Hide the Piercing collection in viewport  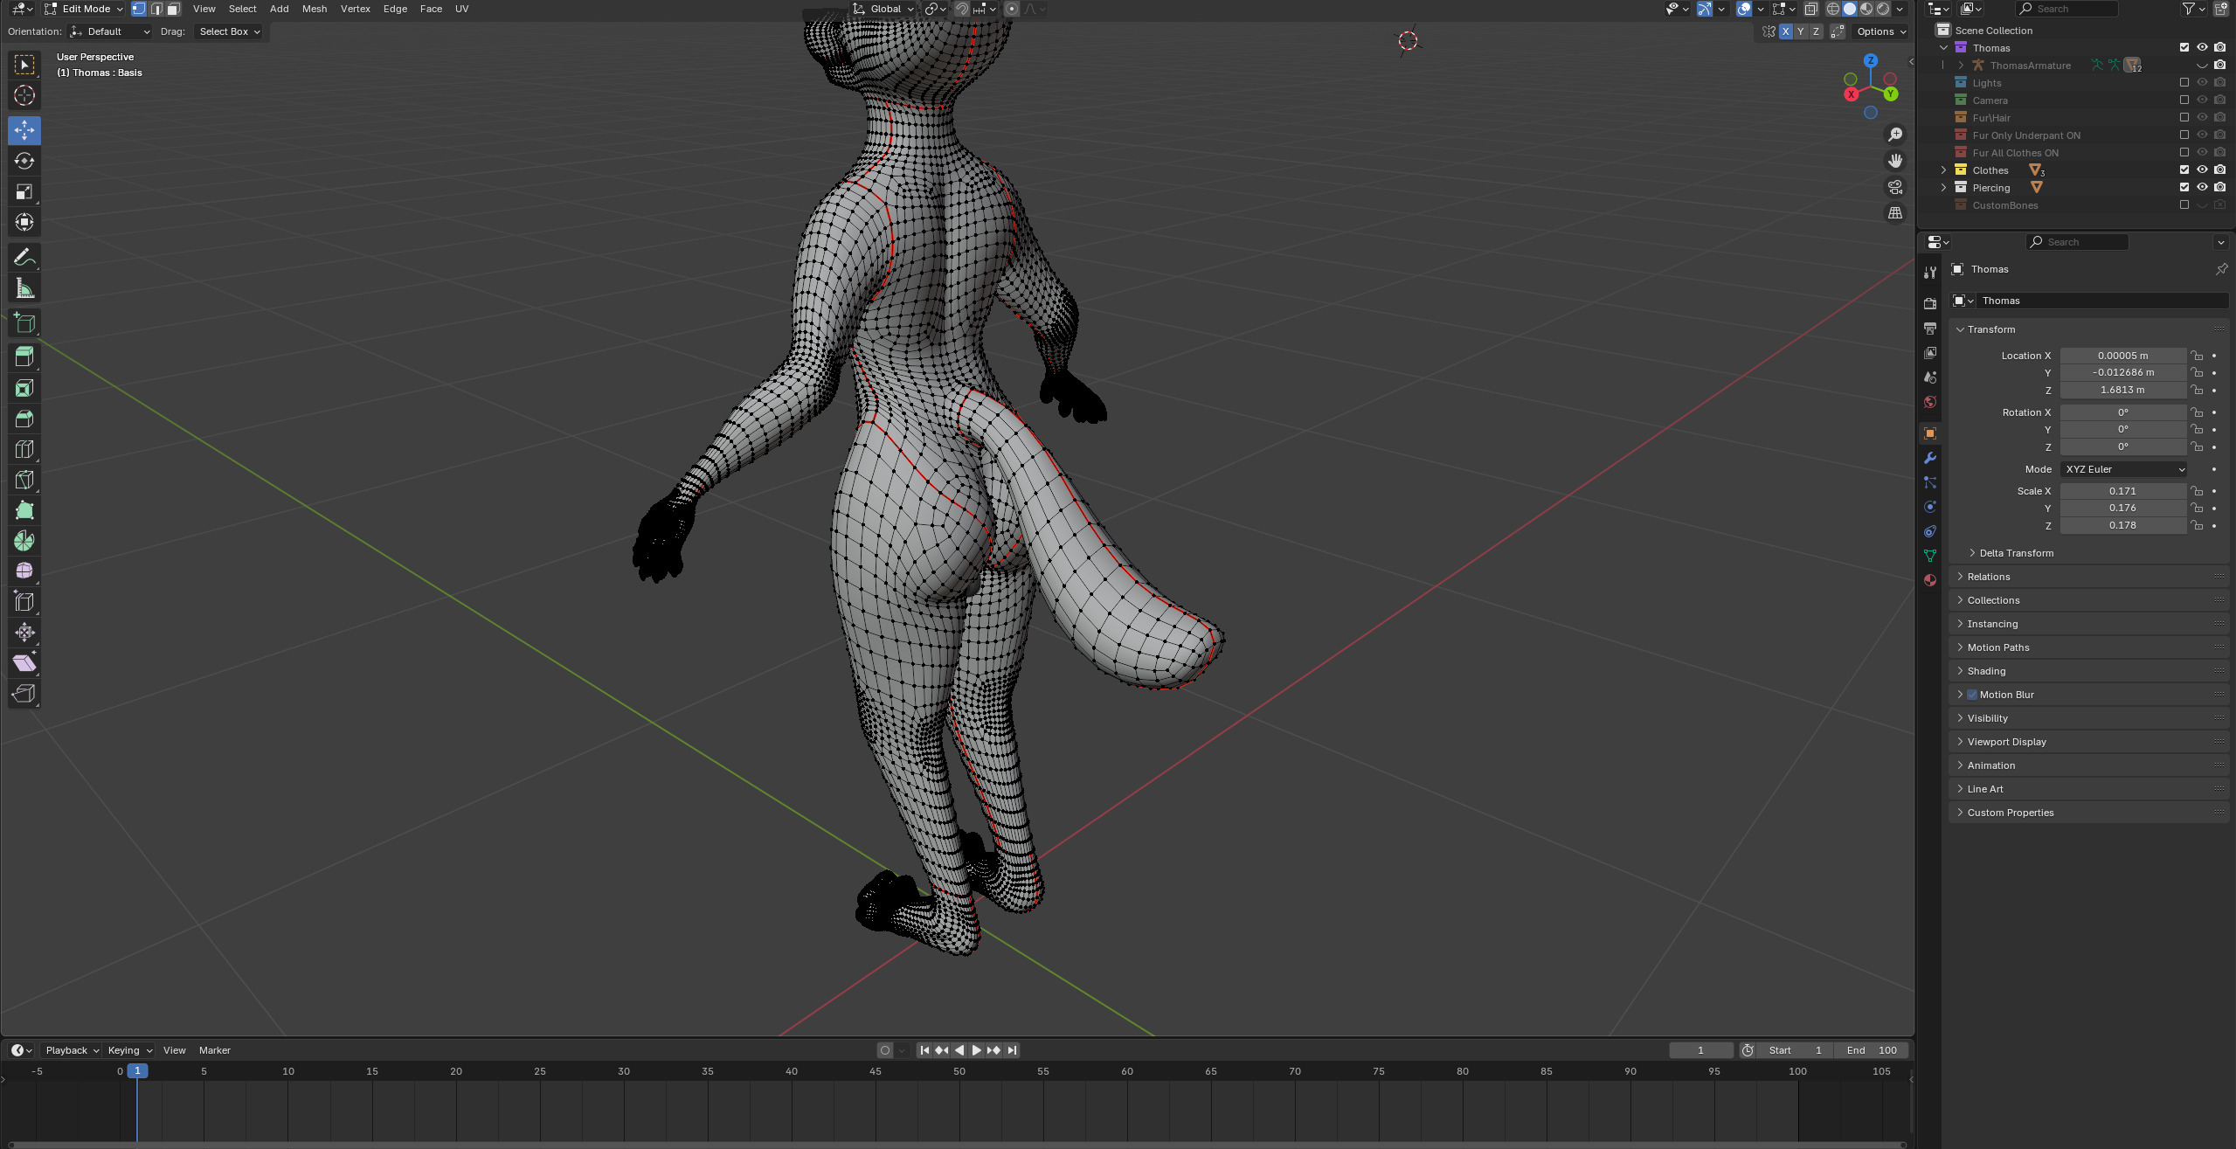click(2202, 187)
